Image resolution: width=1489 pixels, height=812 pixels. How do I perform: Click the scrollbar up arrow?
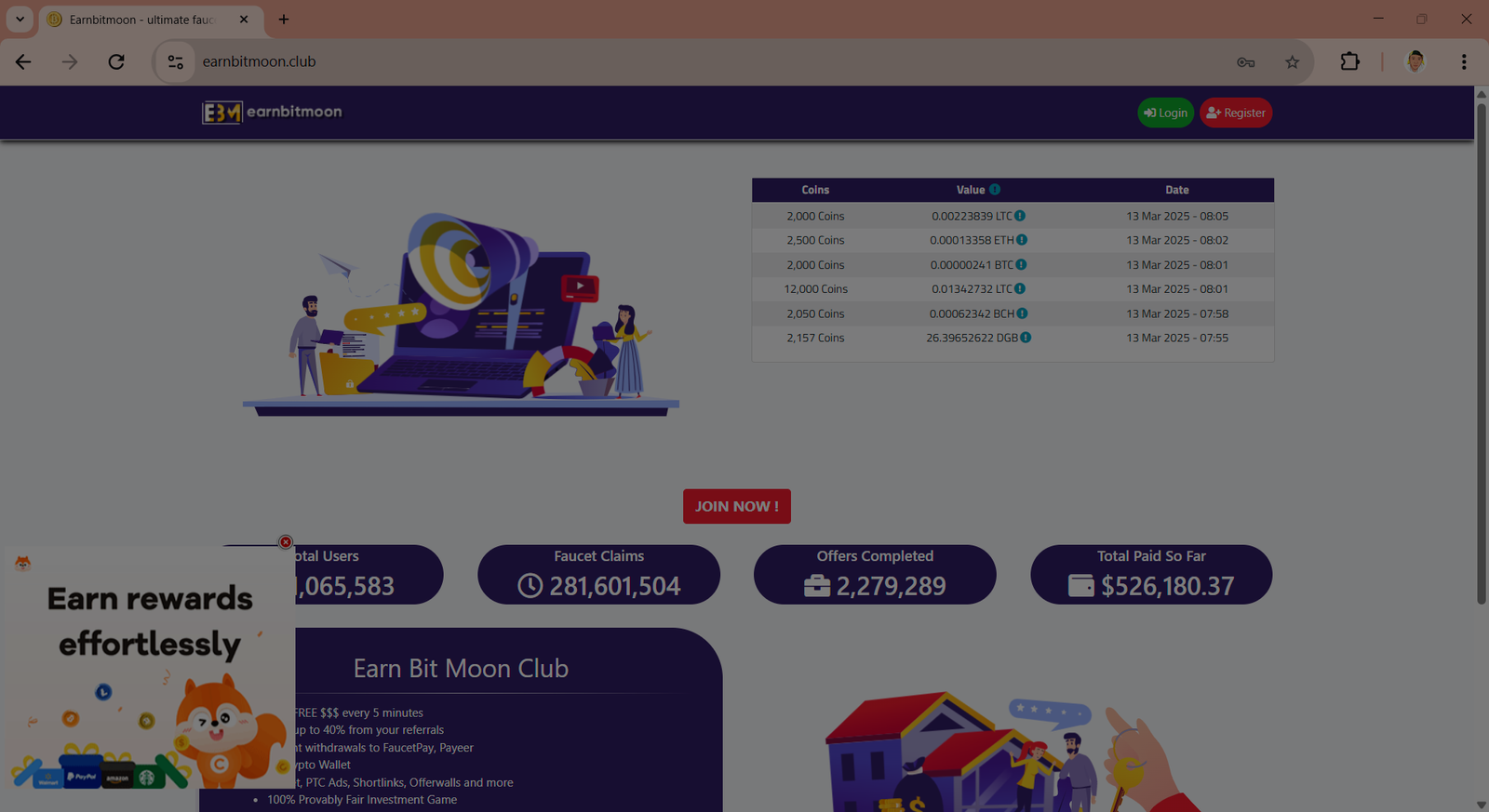(x=1482, y=94)
